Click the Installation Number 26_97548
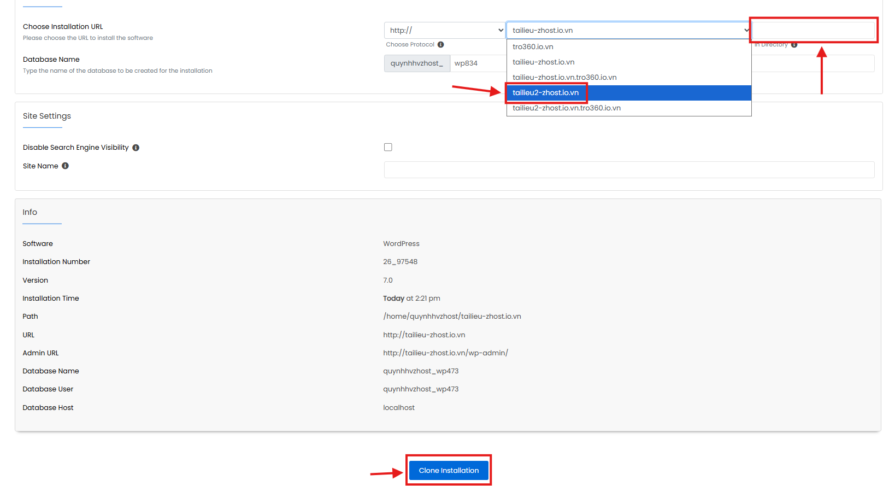Viewport: 895px width, 486px height. coord(400,261)
